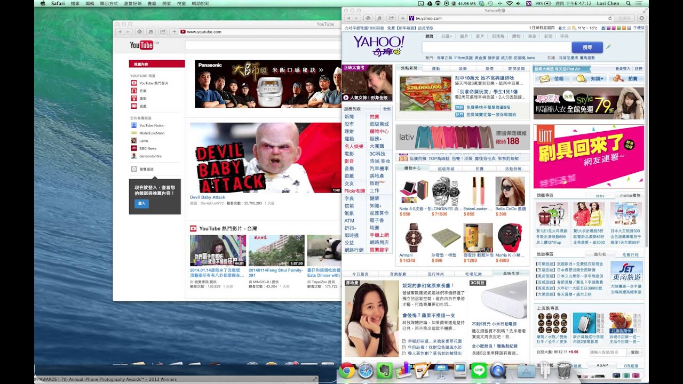683x384 pixels.
Task: Click downloads button in Yahoo window toolbar
Action: 641,18
